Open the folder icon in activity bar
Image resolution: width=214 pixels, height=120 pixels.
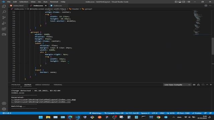pyautogui.click(x=4, y=34)
